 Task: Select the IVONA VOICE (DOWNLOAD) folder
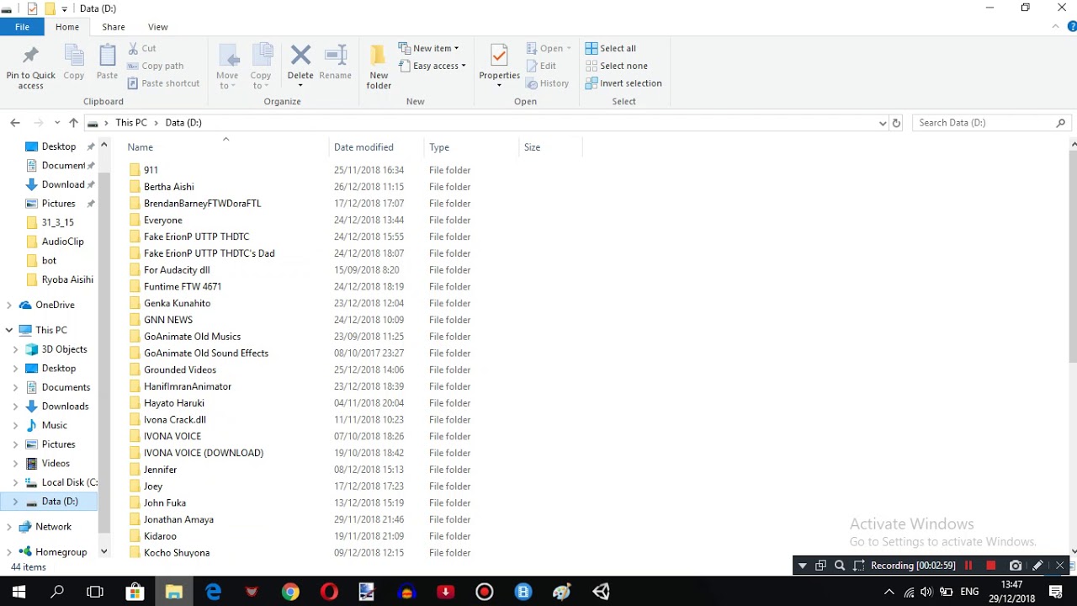click(203, 453)
